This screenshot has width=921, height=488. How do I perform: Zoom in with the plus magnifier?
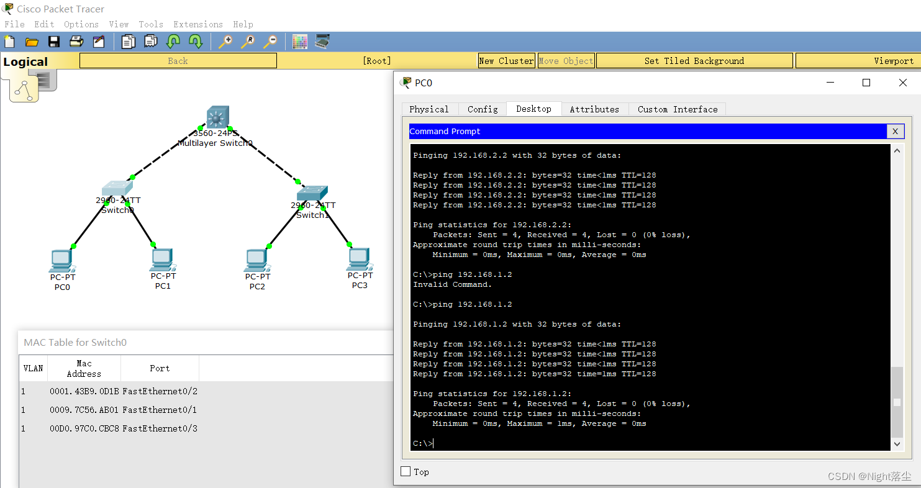point(225,42)
